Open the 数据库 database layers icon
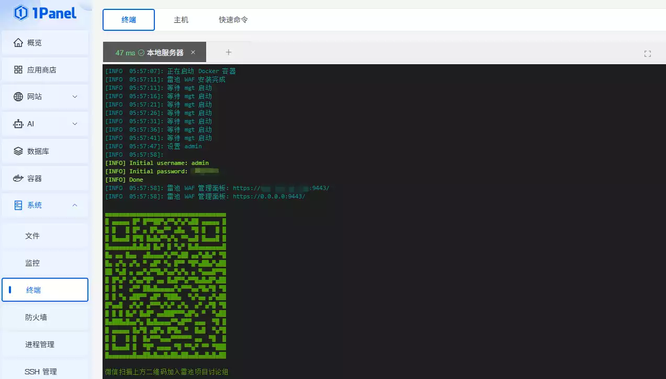Screen dimensions: 666x379 (x=18, y=151)
